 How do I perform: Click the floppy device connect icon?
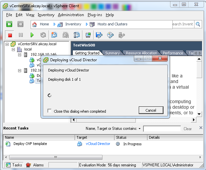click(x=99, y=35)
